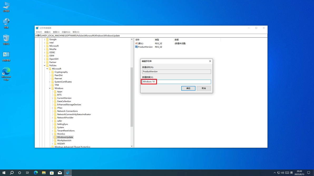Screen dimensions: 314x176
Task: Open the 查看(V) menu
Action: click(x=56, y=32)
